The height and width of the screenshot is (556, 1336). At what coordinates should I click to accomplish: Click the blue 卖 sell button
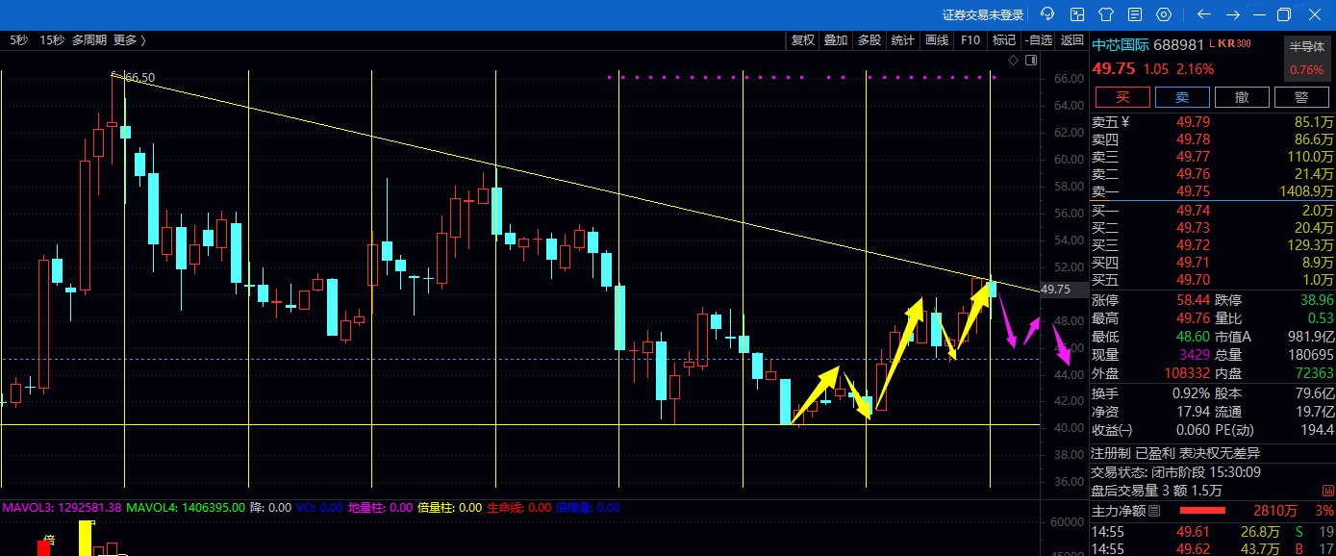[1182, 97]
